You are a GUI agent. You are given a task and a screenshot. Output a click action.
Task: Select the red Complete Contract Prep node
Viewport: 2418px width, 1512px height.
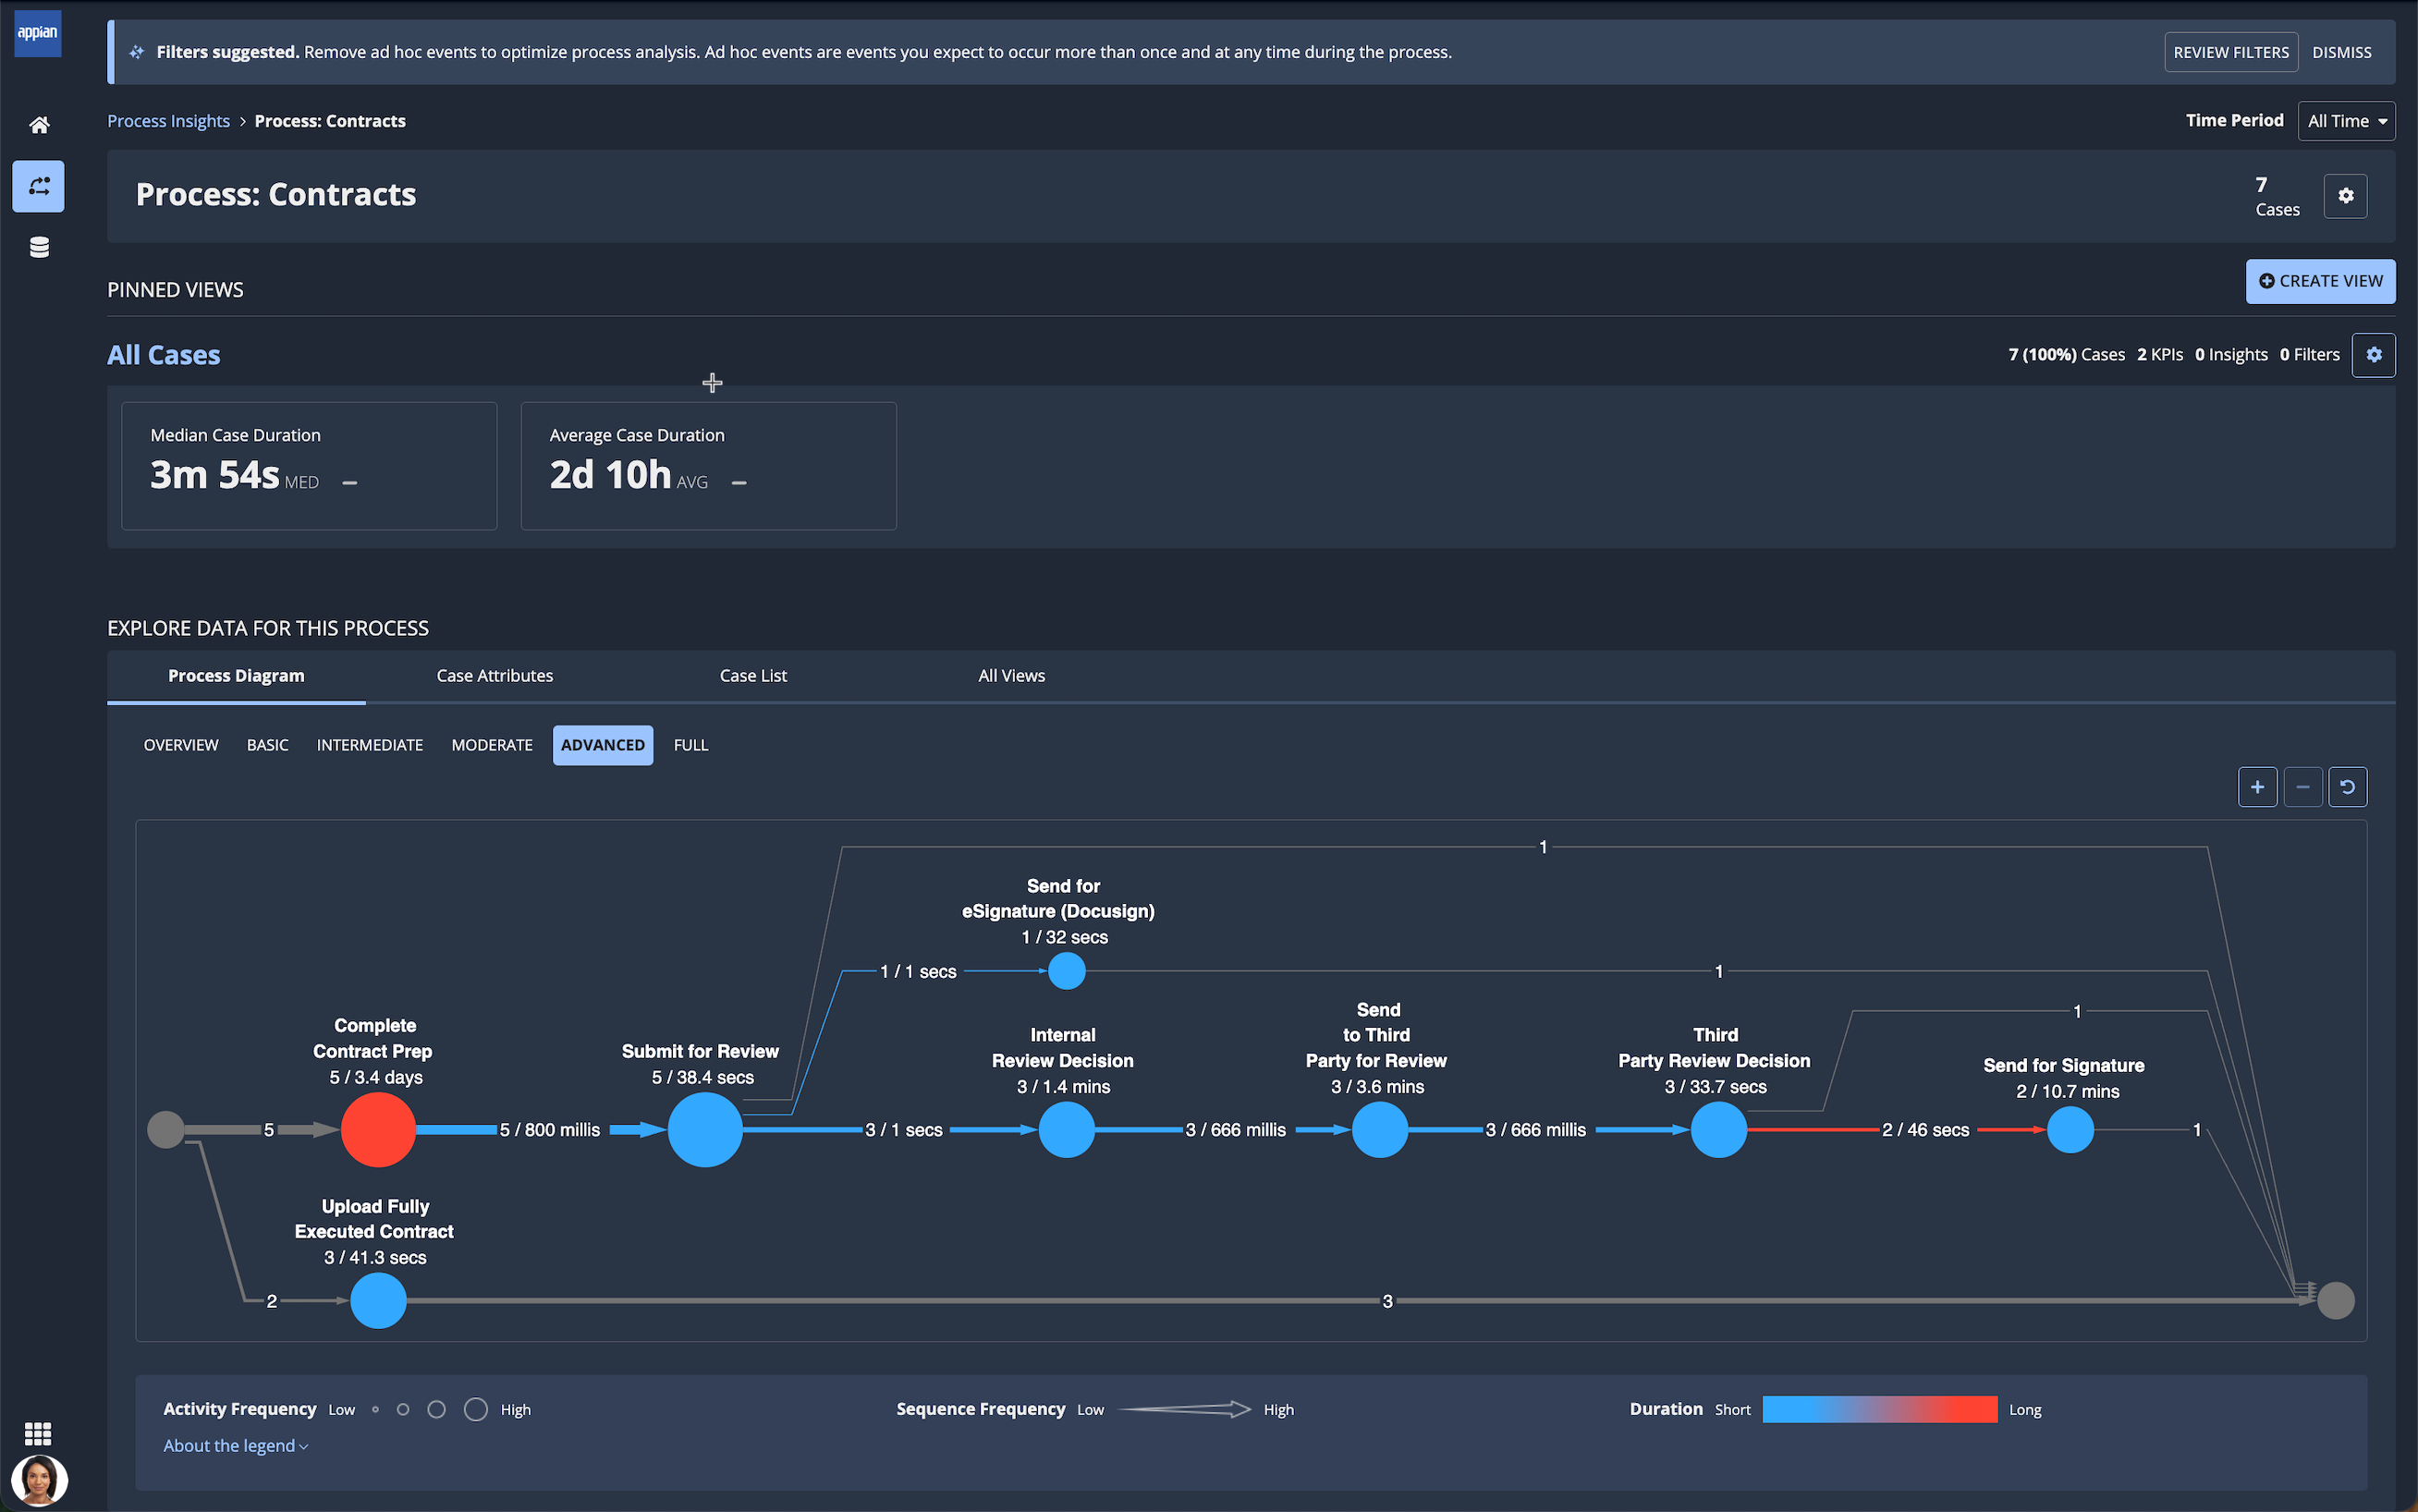[x=378, y=1129]
